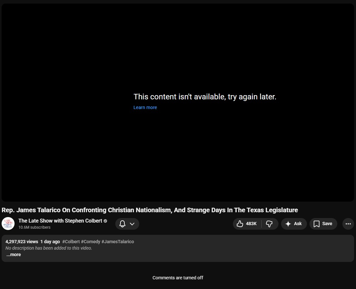Click the notification bell icon

click(x=122, y=224)
